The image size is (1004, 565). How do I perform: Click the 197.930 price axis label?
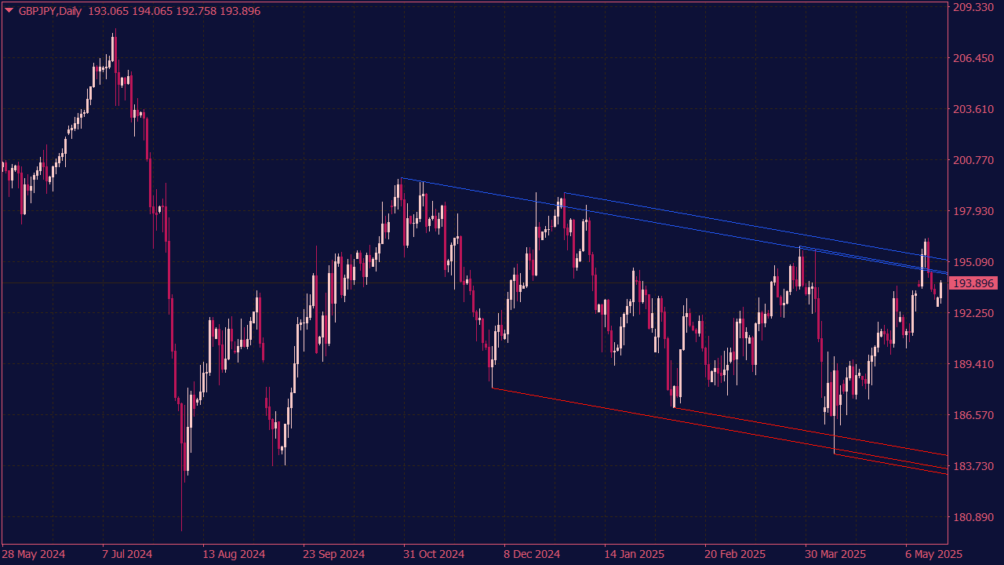pyautogui.click(x=975, y=211)
